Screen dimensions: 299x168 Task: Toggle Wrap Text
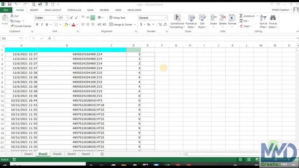tap(117, 18)
